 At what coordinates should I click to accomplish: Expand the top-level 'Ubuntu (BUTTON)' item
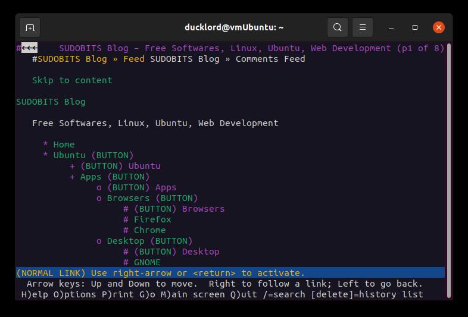[93, 155]
